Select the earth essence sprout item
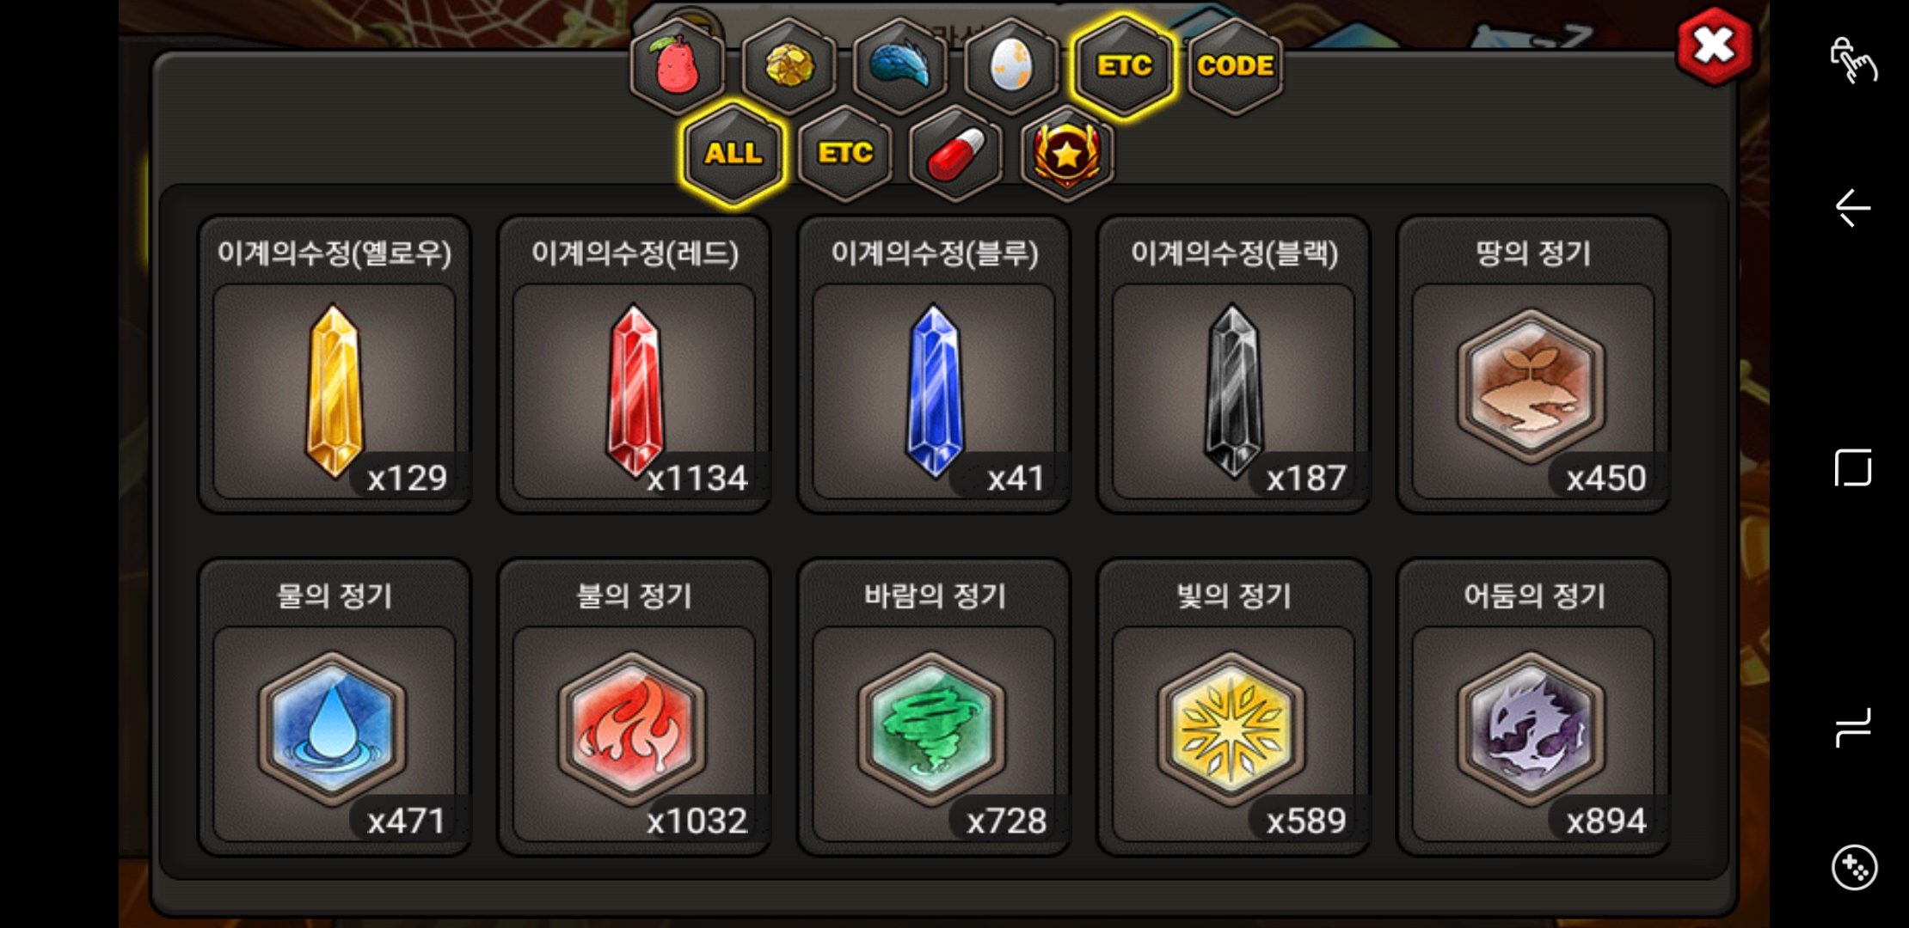This screenshot has height=928, width=1909. pyautogui.click(x=1533, y=365)
